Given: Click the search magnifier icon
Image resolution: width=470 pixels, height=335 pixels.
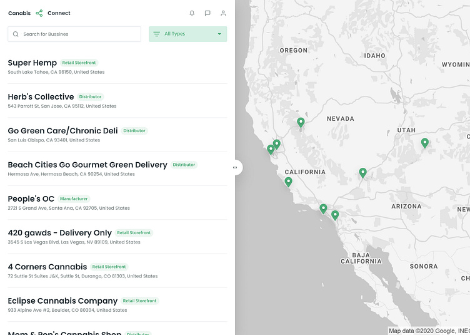Looking at the screenshot, I should click(x=16, y=34).
